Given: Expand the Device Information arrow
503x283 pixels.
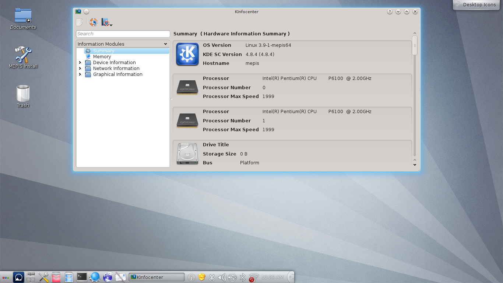Looking at the screenshot, I should pos(80,63).
